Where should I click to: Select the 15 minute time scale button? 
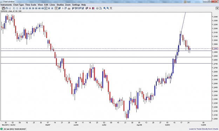click(x=27, y=8)
